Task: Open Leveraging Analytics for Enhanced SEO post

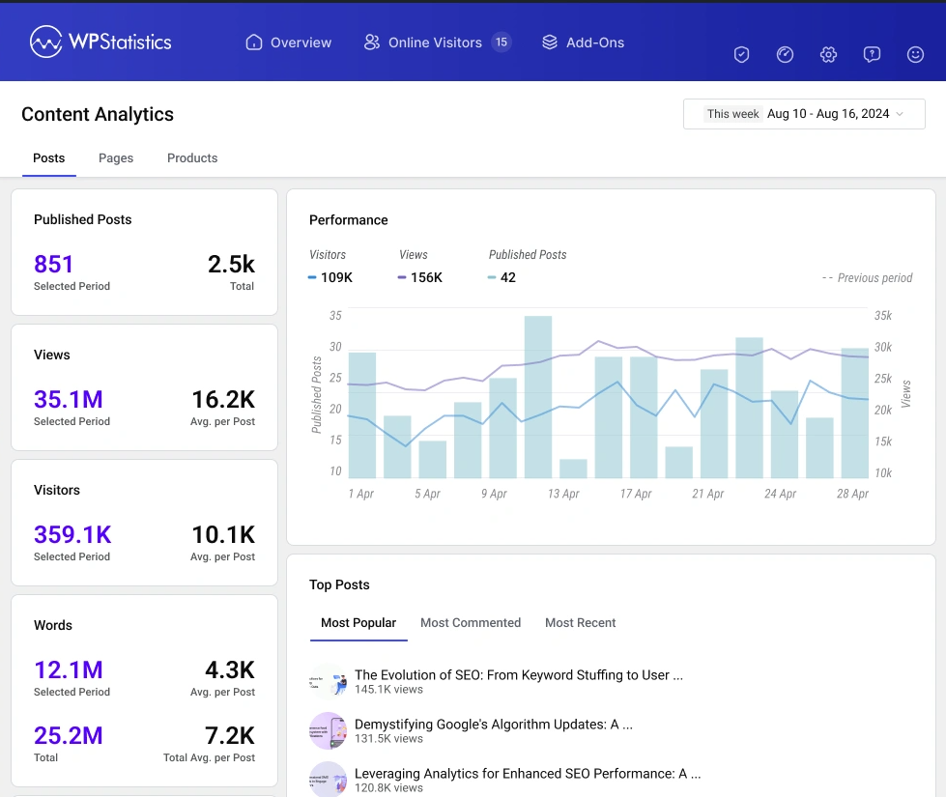Action: [x=528, y=774]
